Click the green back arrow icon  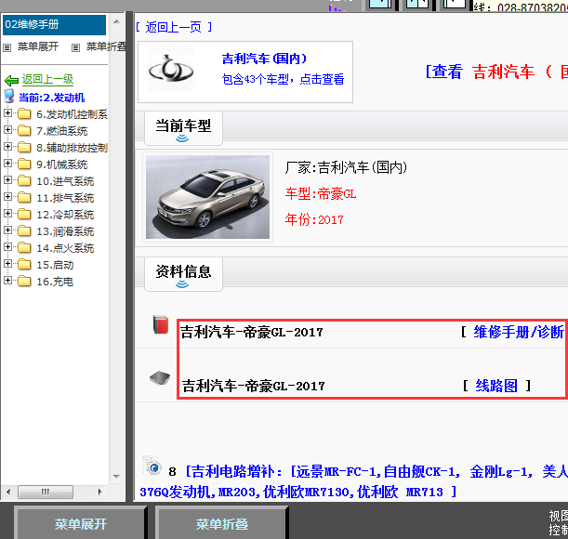11,80
